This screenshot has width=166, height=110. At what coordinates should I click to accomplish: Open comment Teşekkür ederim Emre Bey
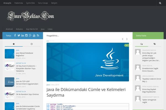point(152,80)
